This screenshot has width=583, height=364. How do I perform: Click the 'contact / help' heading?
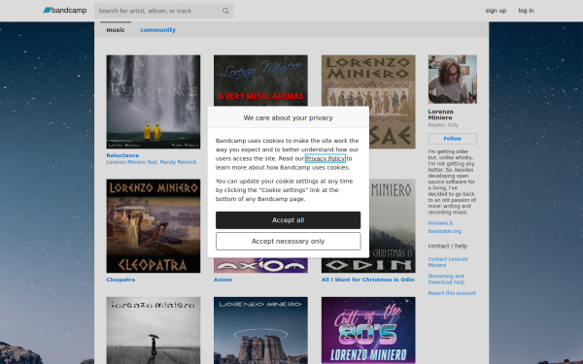(x=448, y=246)
